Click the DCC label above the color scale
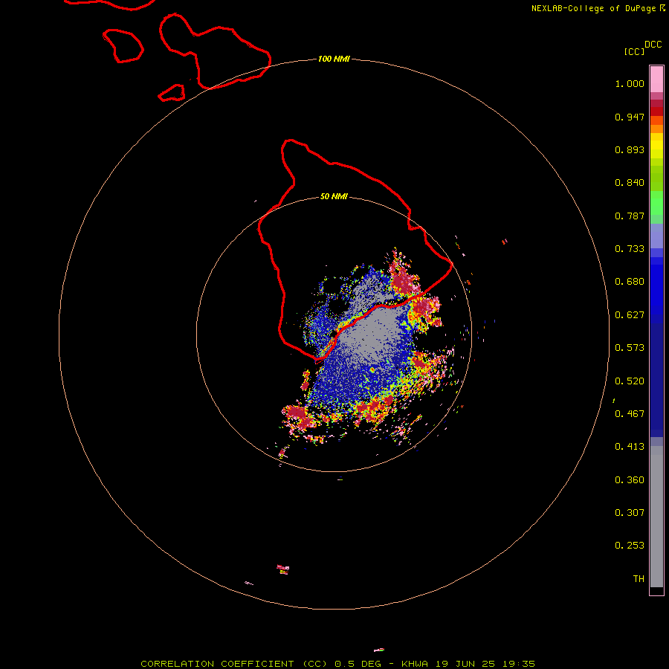The image size is (669, 669). click(x=653, y=45)
